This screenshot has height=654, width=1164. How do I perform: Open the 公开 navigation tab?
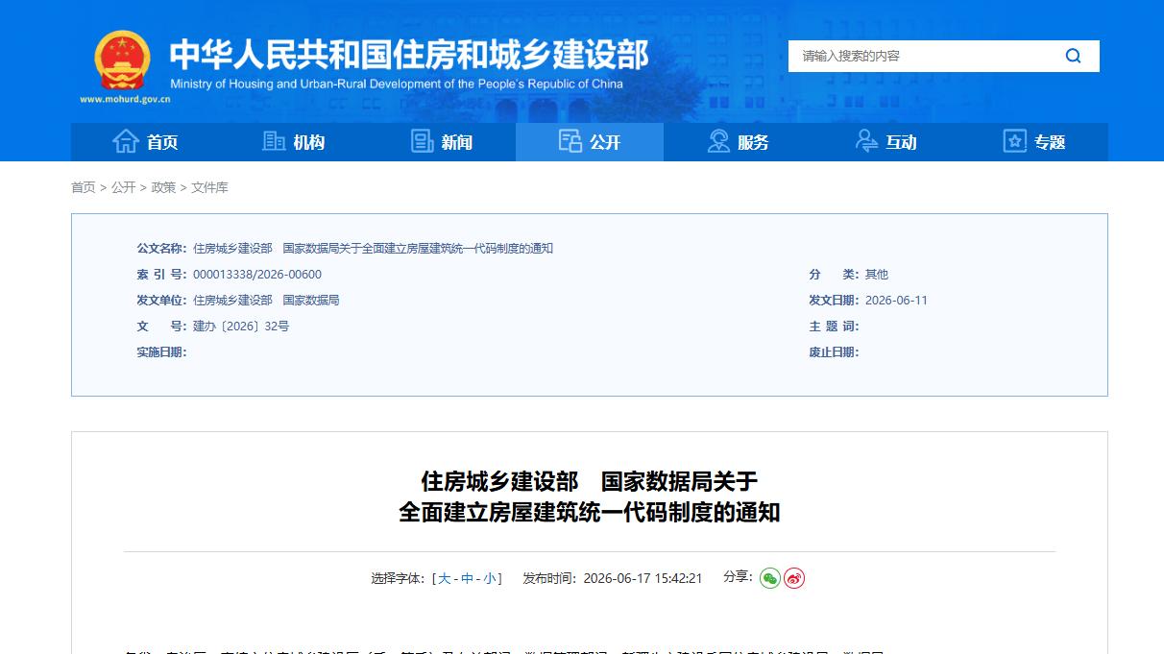[x=590, y=142]
